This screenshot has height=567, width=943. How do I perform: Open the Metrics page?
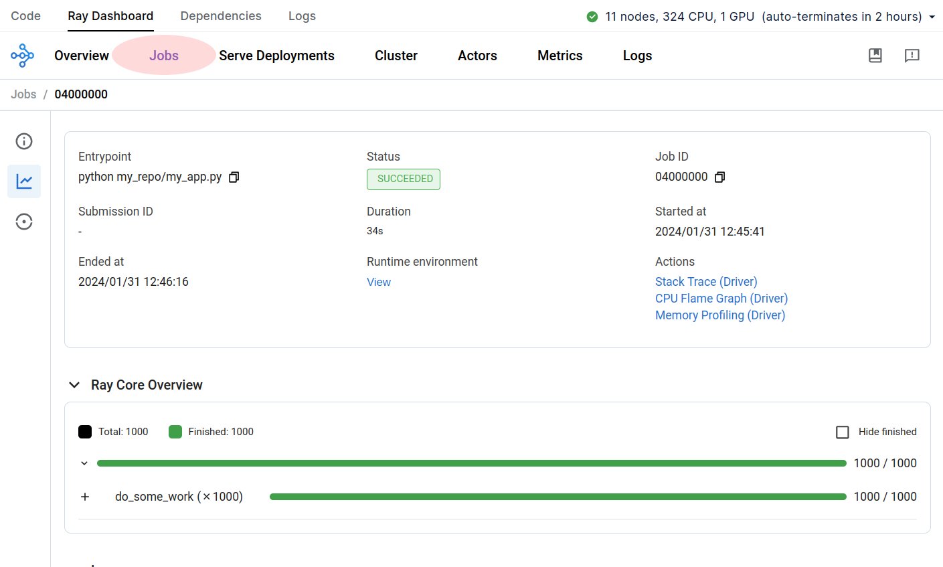(560, 56)
